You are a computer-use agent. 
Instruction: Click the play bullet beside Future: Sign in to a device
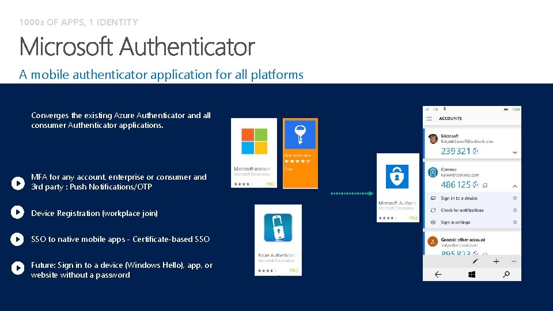(18, 268)
